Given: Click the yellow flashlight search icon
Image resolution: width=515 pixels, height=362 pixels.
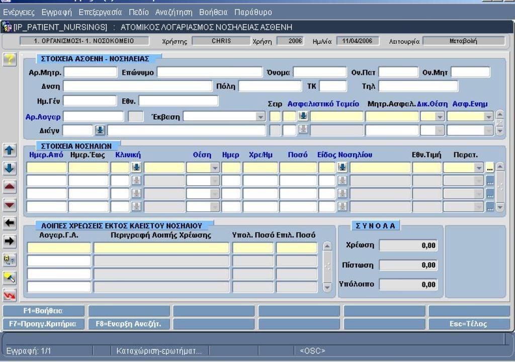Looking at the screenshot, I should pyautogui.click(x=10, y=277).
